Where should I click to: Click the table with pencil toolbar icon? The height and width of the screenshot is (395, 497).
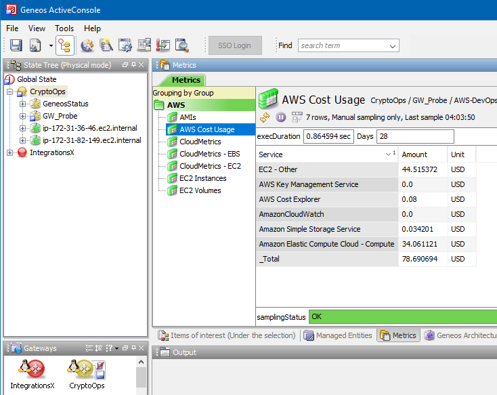tap(106, 45)
